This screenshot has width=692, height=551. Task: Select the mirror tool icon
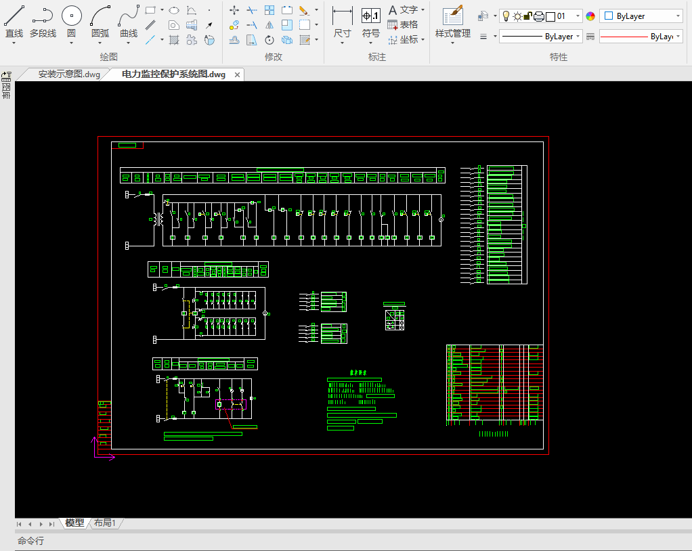click(269, 25)
